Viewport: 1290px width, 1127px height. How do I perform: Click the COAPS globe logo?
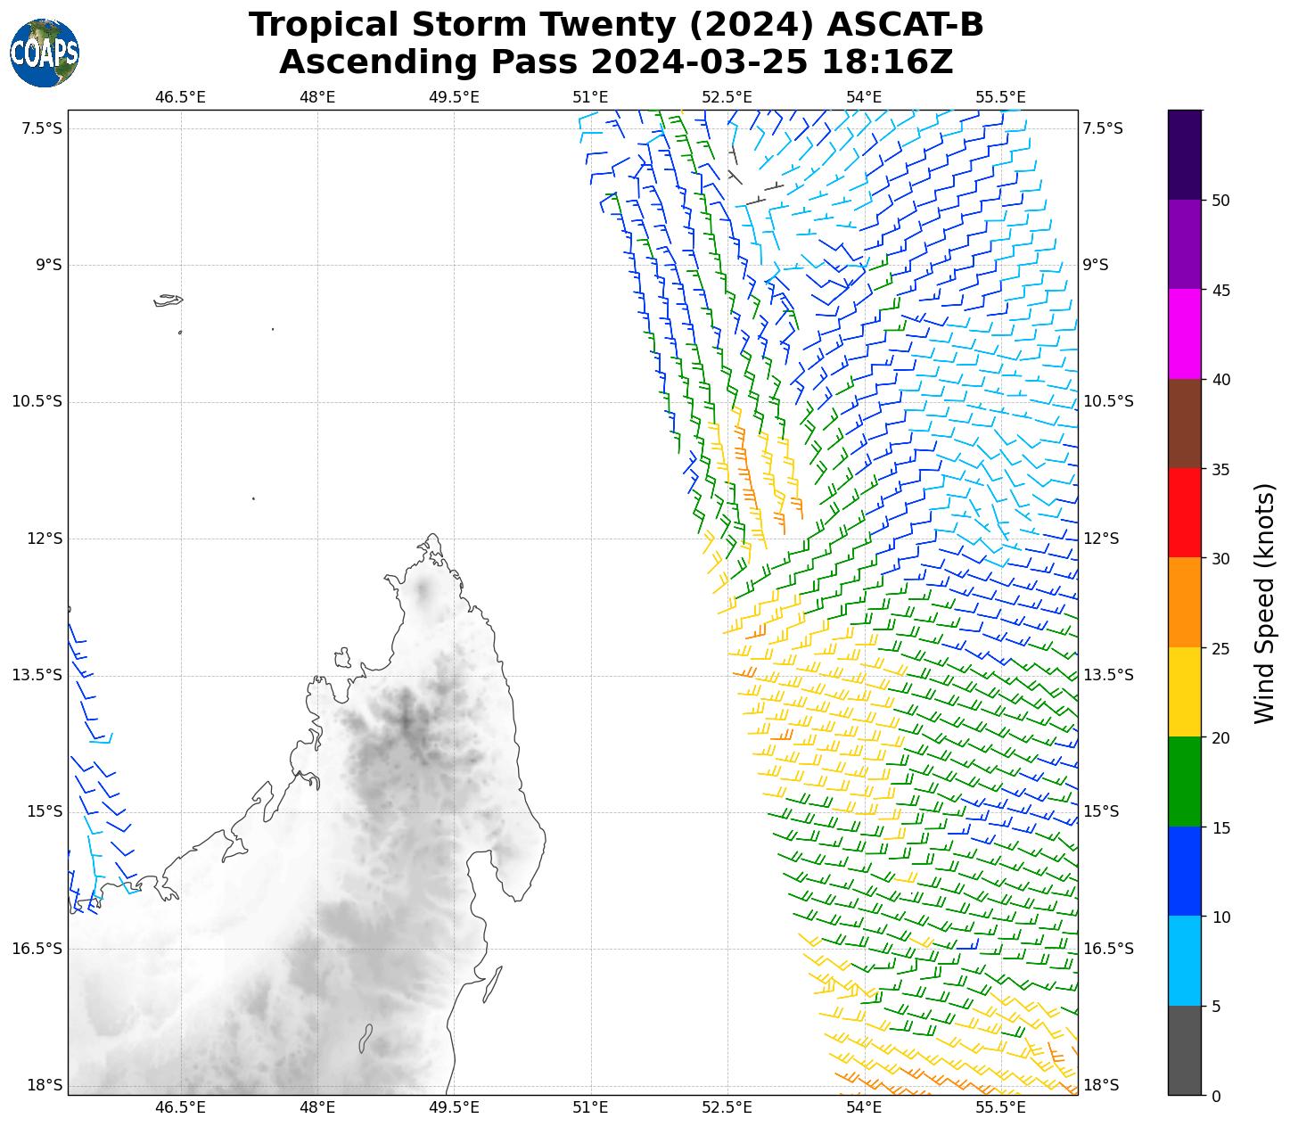pos(45,53)
